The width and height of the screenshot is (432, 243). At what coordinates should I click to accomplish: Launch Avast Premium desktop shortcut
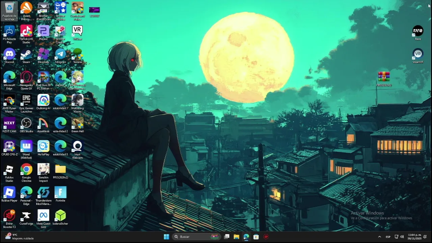click(x=26, y=11)
